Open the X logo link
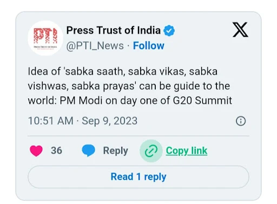The image size is (277, 204). pyautogui.click(x=240, y=30)
